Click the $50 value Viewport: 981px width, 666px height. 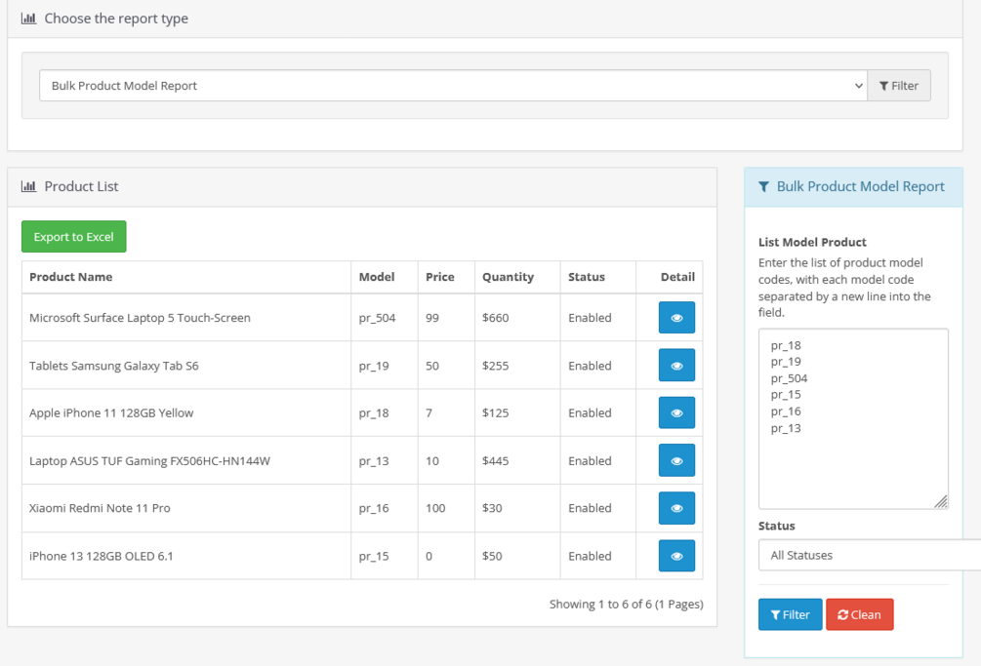pos(492,556)
